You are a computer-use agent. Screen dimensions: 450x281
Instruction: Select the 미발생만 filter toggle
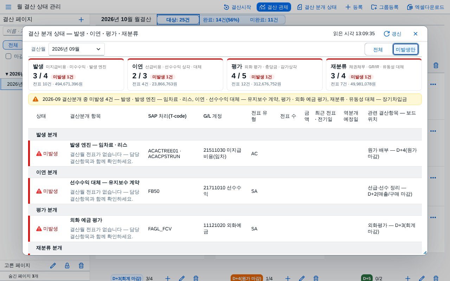click(406, 50)
